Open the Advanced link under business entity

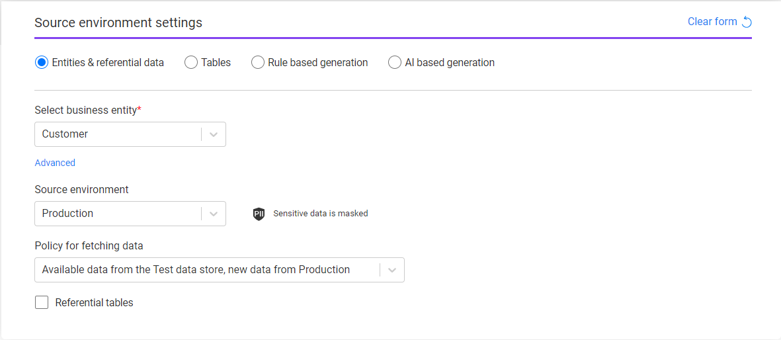pos(55,163)
